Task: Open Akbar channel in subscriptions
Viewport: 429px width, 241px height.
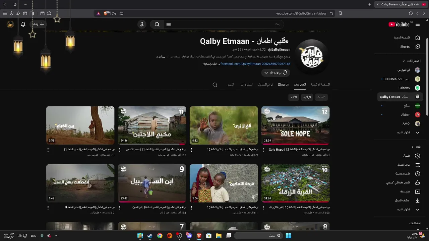Action: [x=401, y=115]
